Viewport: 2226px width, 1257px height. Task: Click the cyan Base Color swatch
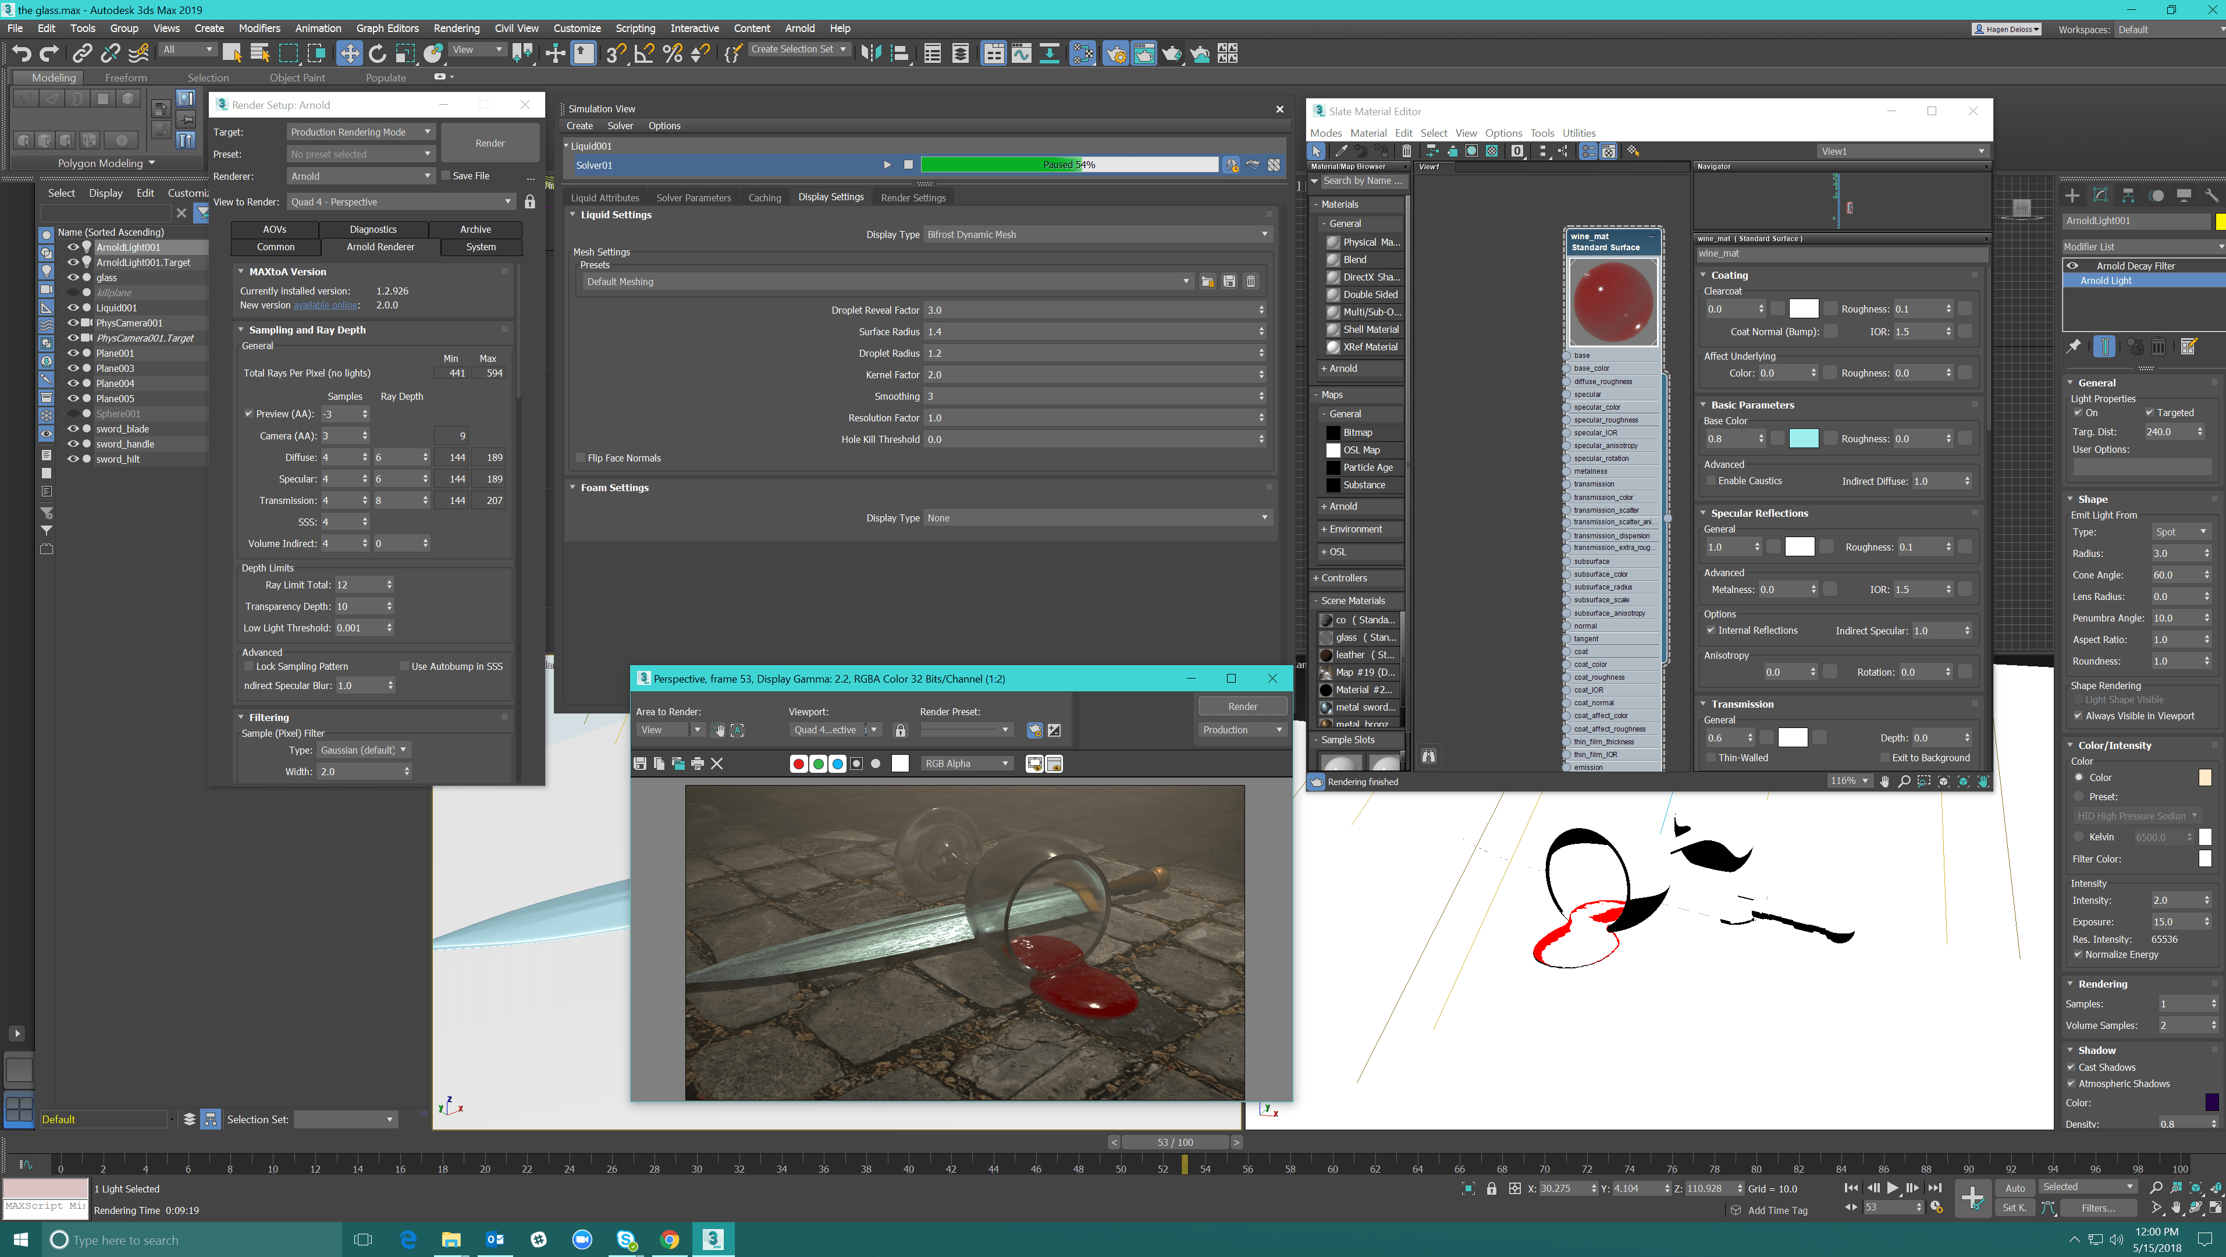tap(1804, 438)
